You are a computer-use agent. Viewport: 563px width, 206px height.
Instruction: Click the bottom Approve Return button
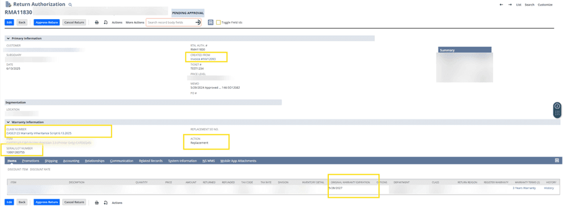(x=47, y=202)
